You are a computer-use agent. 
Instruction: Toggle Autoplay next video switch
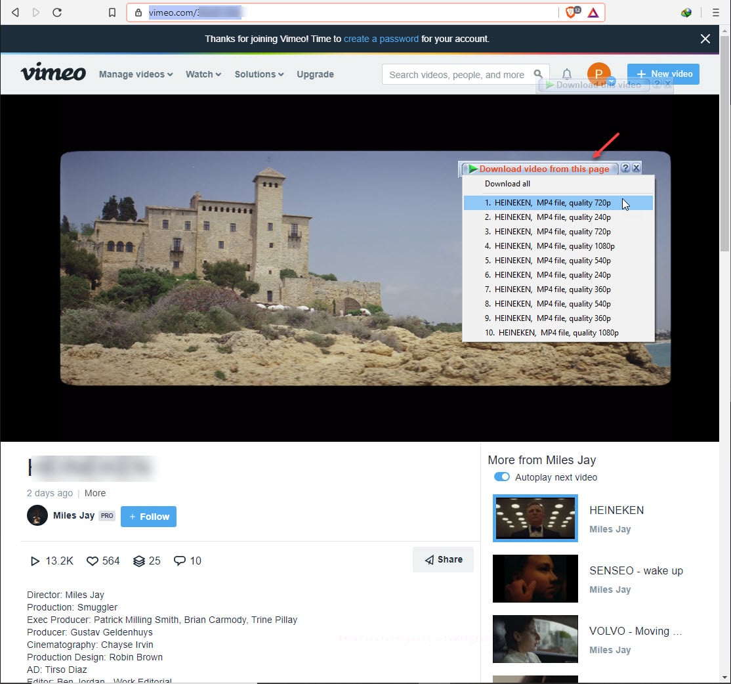click(x=501, y=477)
